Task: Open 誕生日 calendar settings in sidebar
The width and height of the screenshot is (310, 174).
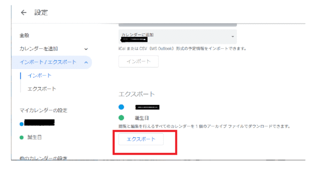Action: 34,137
